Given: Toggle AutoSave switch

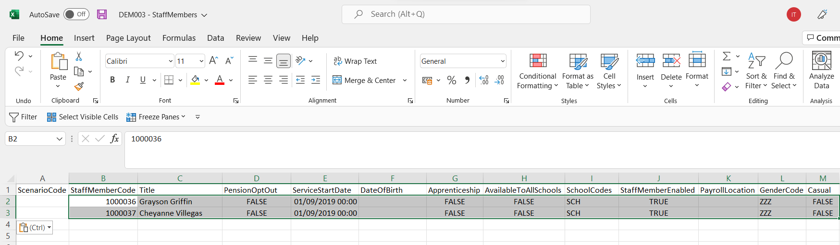Looking at the screenshot, I should point(76,14).
